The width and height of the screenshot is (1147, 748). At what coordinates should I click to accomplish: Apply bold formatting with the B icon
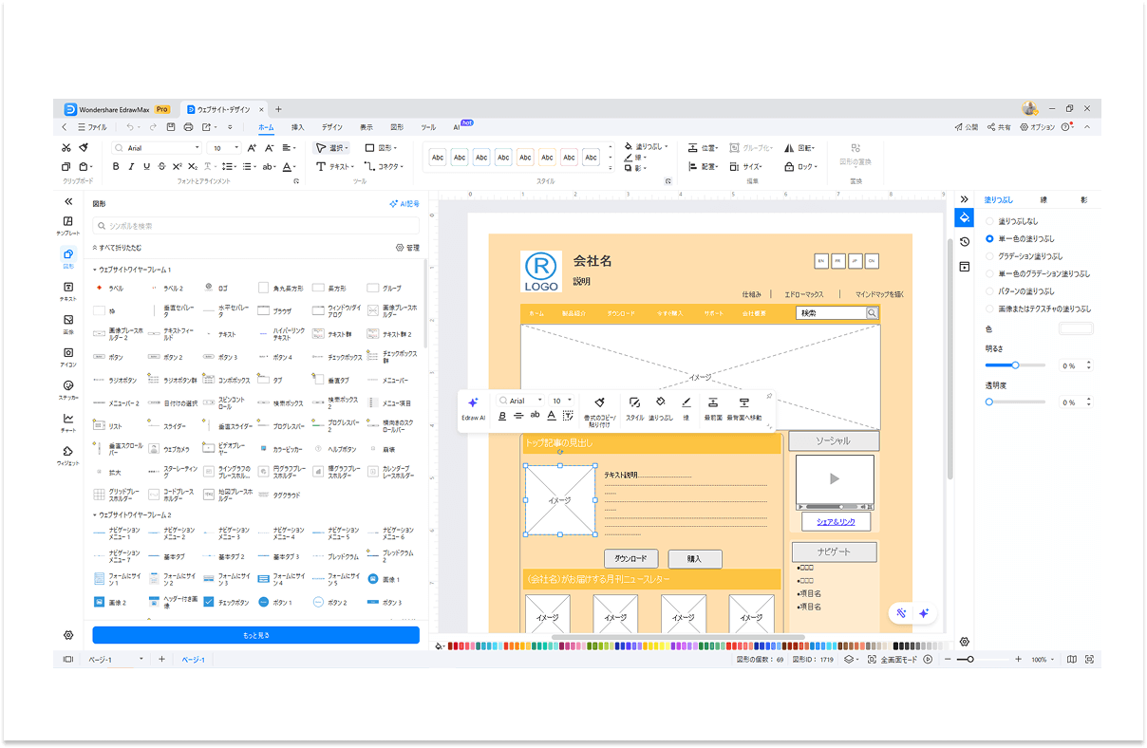pyautogui.click(x=116, y=167)
